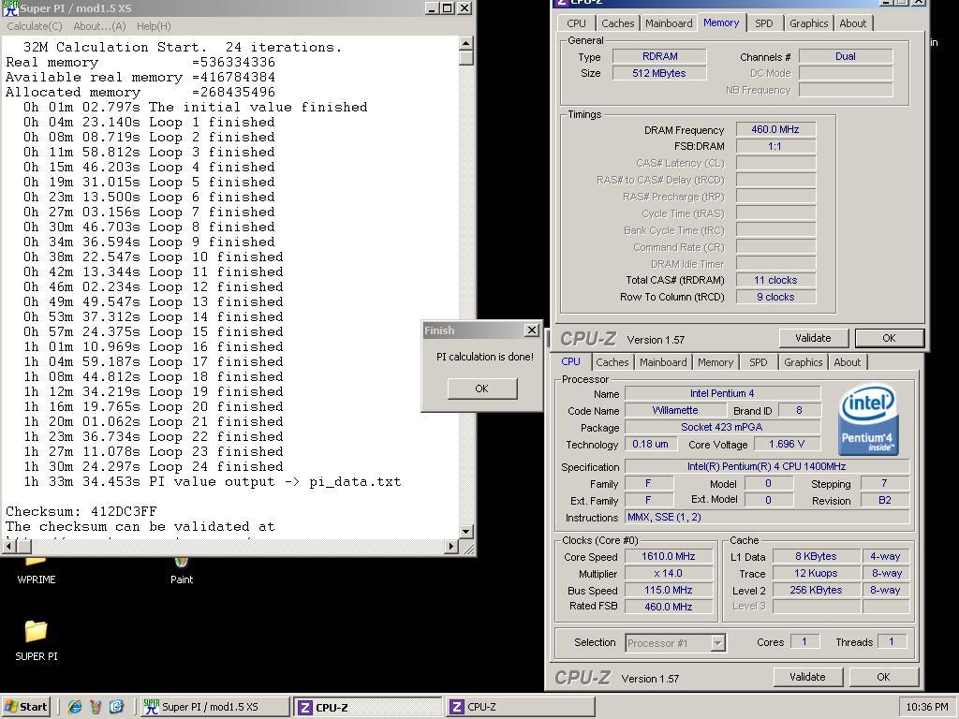
Task: Click the Multiplier x 14.0 value
Action: [x=669, y=574]
